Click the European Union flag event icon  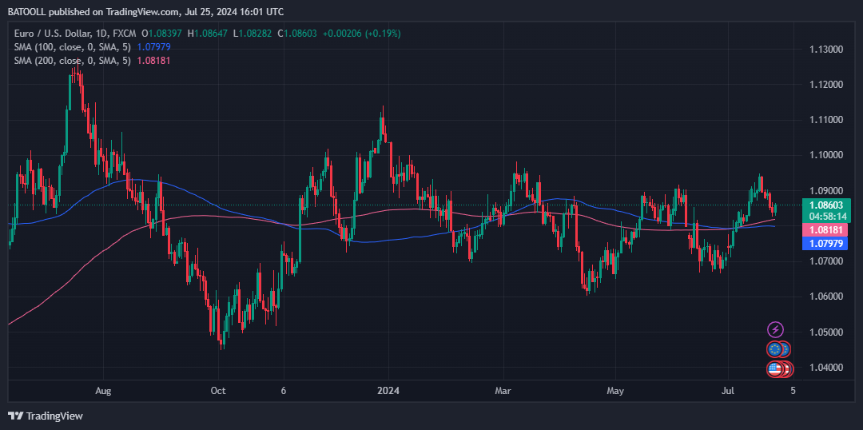(x=774, y=349)
